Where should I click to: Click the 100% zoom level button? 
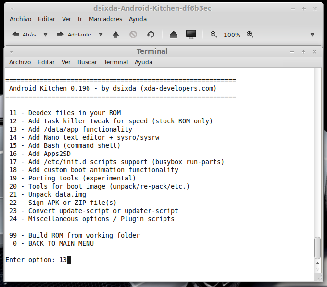232,35
